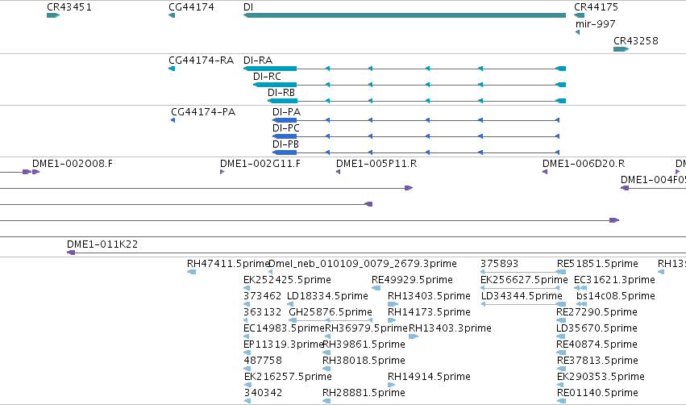Screen dimensions: 686x405
Task: Select transcript label CG44174-RA
Action: point(202,61)
